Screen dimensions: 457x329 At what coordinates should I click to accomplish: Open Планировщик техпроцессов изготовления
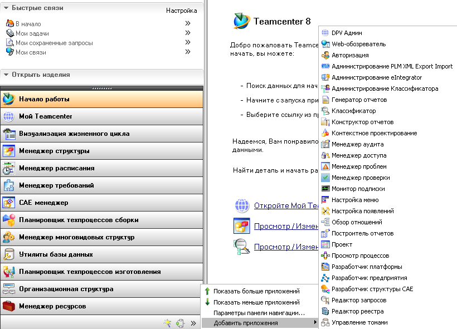click(x=102, y=272)
